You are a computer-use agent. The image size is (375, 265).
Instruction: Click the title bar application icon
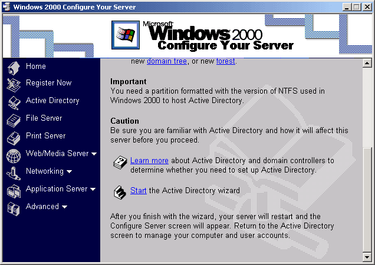pyautogui.click(x=6, y=7)
